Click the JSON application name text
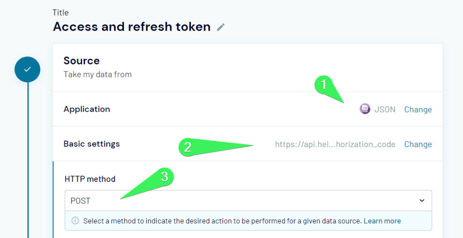The width and height of the screenshot is (463, 238). pos(385,109)
